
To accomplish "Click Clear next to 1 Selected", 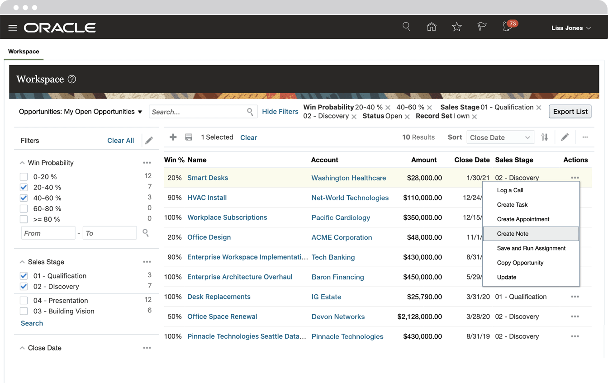I will click(248, 137).
